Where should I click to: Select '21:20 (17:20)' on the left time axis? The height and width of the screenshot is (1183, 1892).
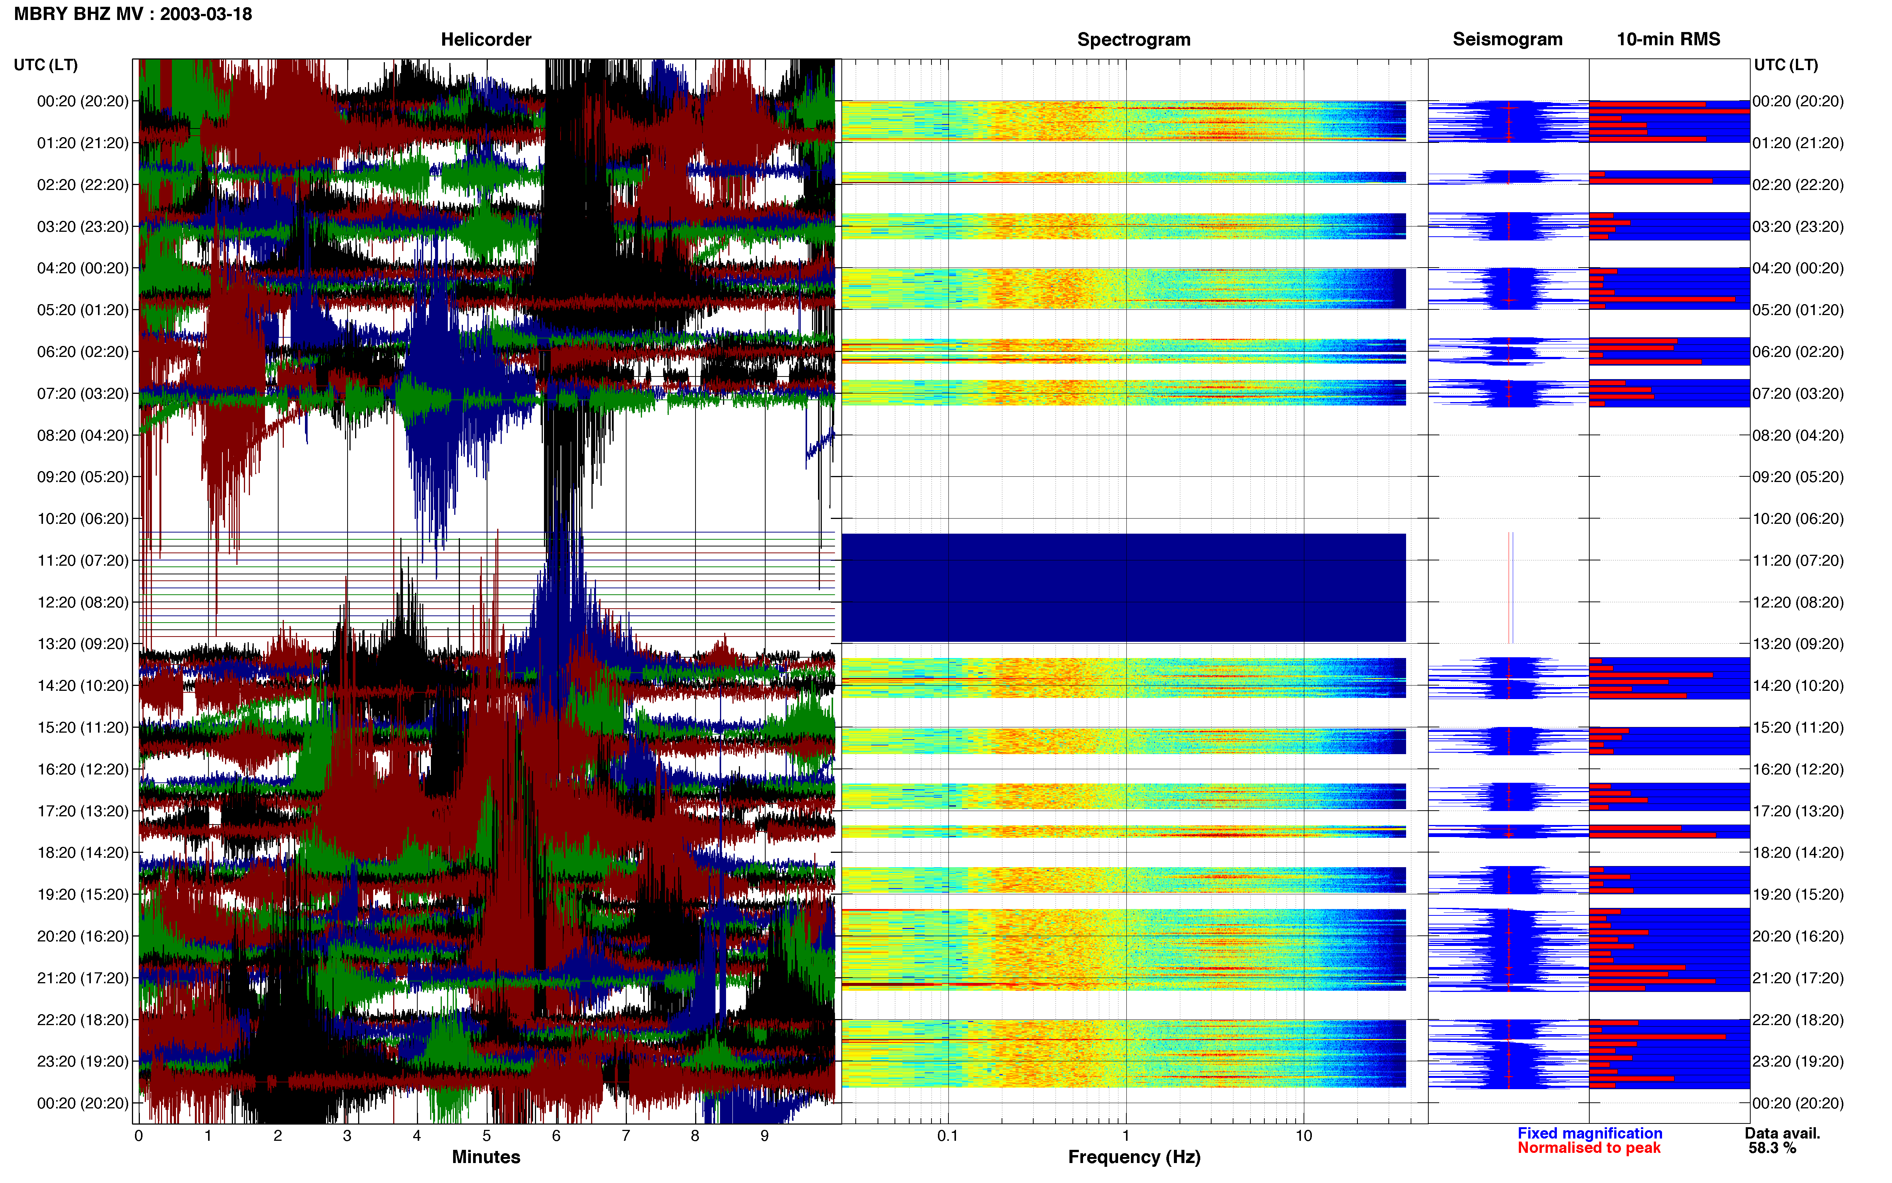click(83, 978)
